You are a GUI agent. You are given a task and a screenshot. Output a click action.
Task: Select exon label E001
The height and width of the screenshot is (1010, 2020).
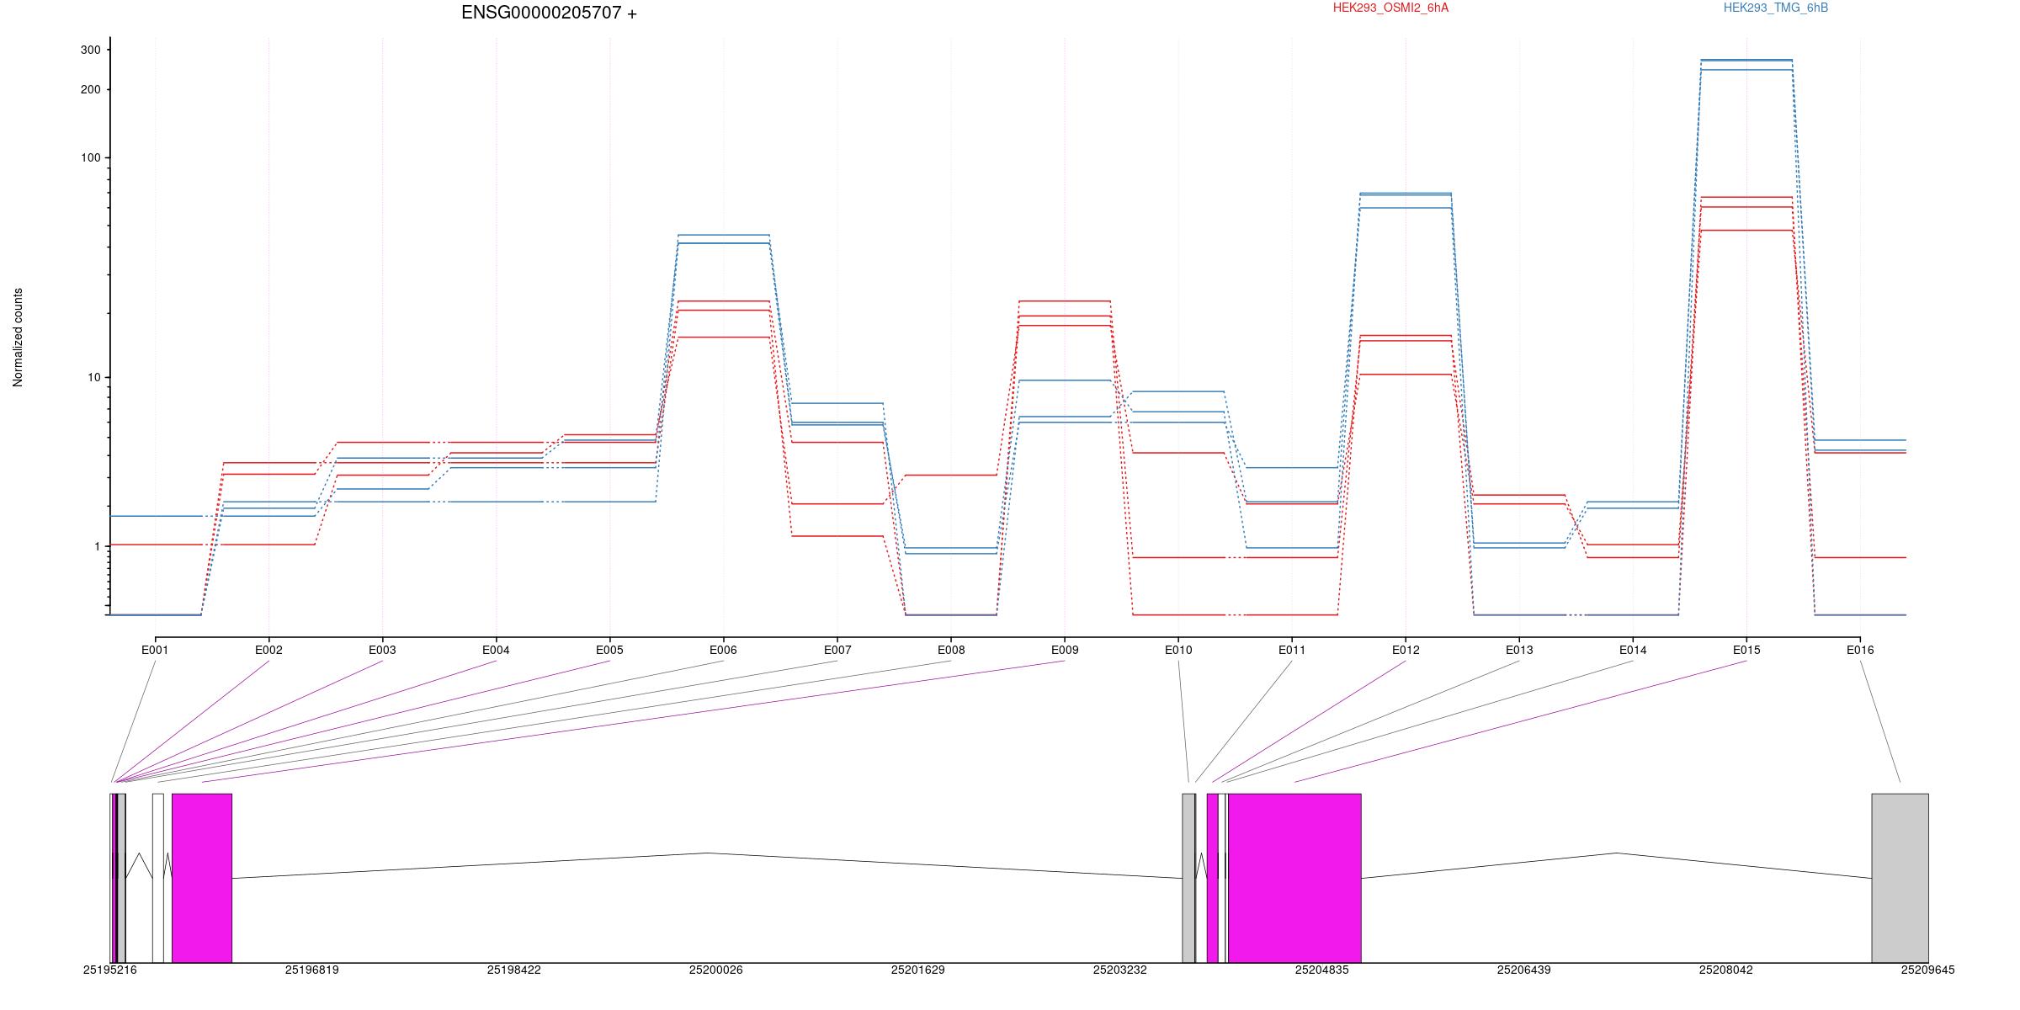pyautogui.click(x=155, y=650)
